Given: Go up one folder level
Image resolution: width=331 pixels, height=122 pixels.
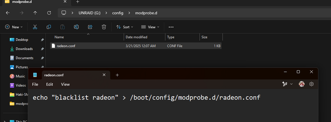Looking at the screenshot, I should (35, 13).
